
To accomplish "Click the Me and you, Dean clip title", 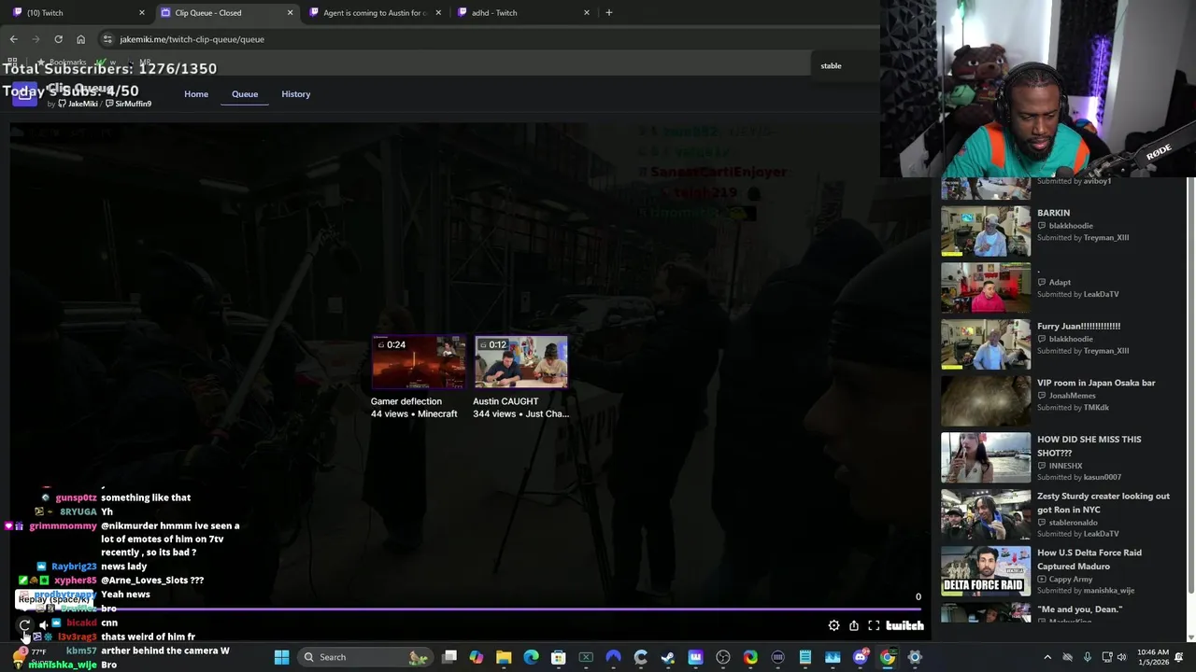I will pos(1079,609).
